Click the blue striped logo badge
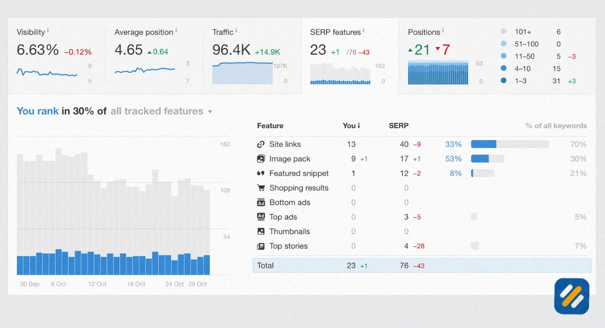The width and height of the screenshot is (605, 328). pos(572,296)
